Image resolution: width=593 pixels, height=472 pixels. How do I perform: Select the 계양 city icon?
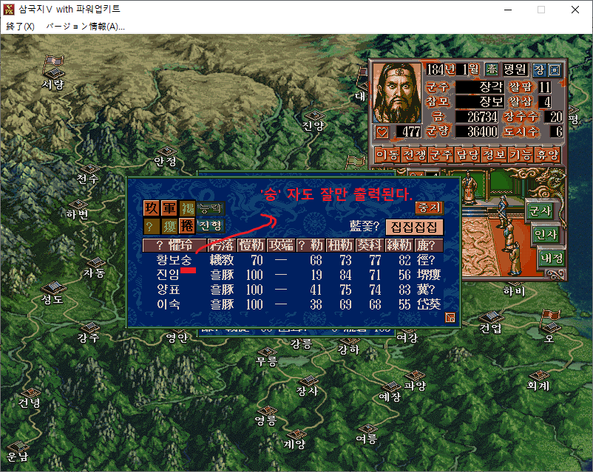coord(297,434)
